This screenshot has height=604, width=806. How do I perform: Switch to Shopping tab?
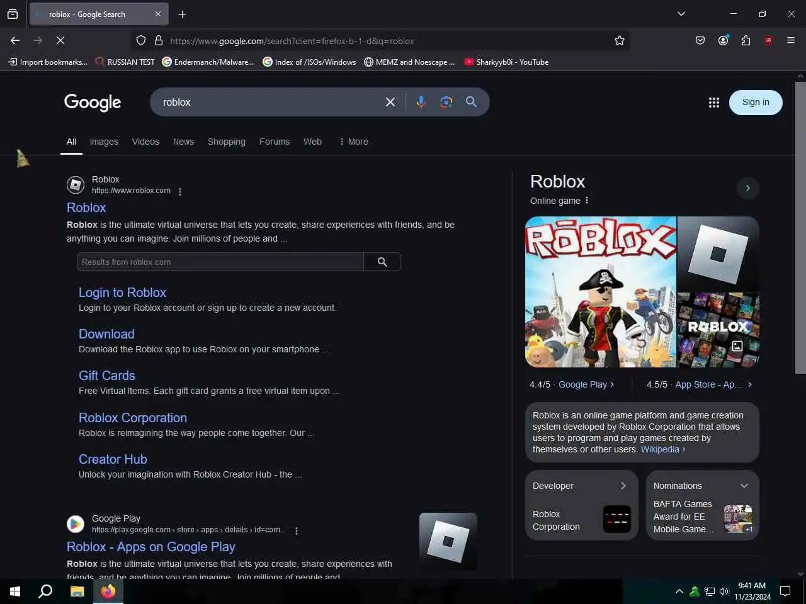tap(227, 142)
